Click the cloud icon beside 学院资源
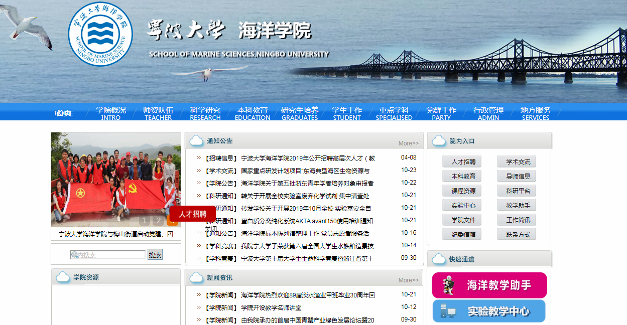The width and height of the screenshot is (627, 325). (x=63, y=277)
